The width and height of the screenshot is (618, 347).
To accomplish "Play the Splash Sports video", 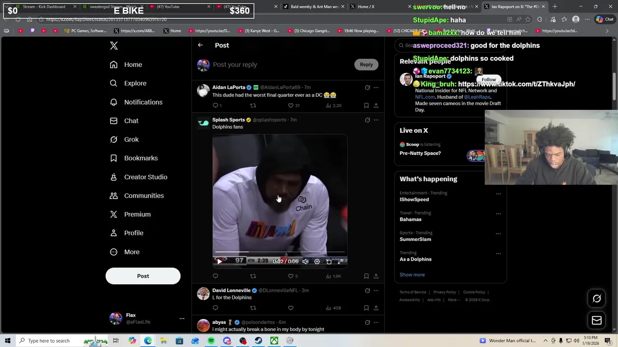I will (219, 261).
